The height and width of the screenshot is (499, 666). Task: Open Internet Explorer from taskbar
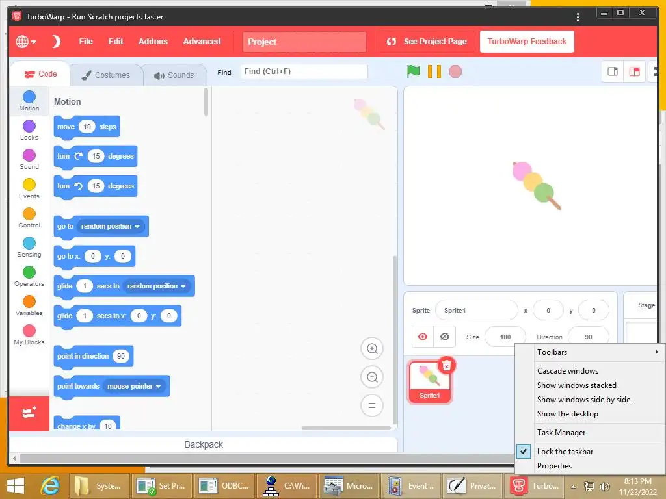point(50,486)
